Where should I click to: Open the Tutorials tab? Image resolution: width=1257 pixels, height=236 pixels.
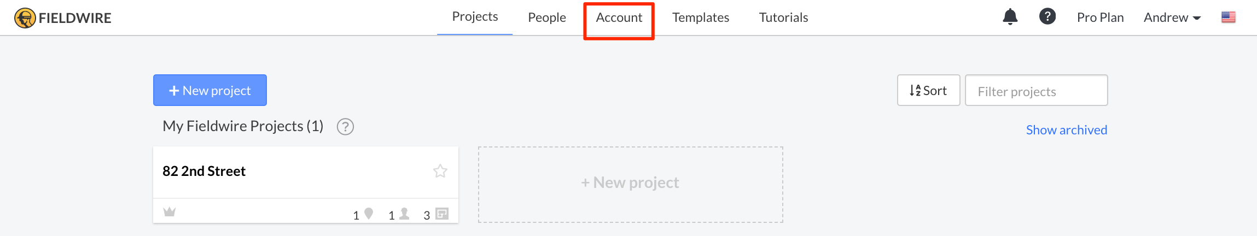[x=783, y=17]
